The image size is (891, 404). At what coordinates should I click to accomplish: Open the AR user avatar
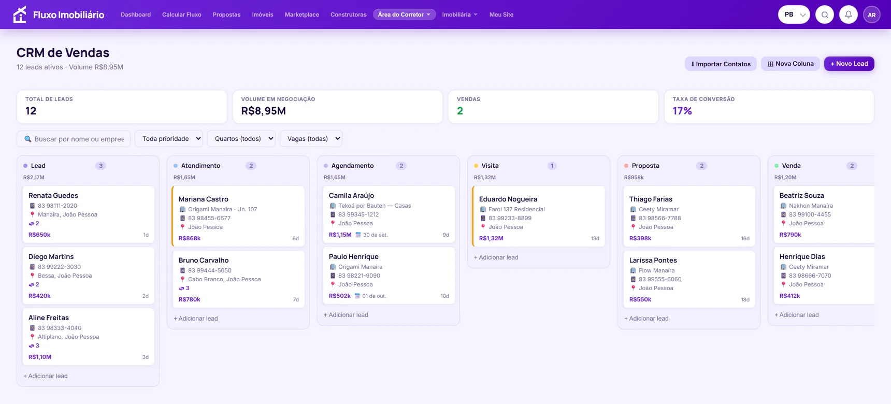(x=872, y=15)
